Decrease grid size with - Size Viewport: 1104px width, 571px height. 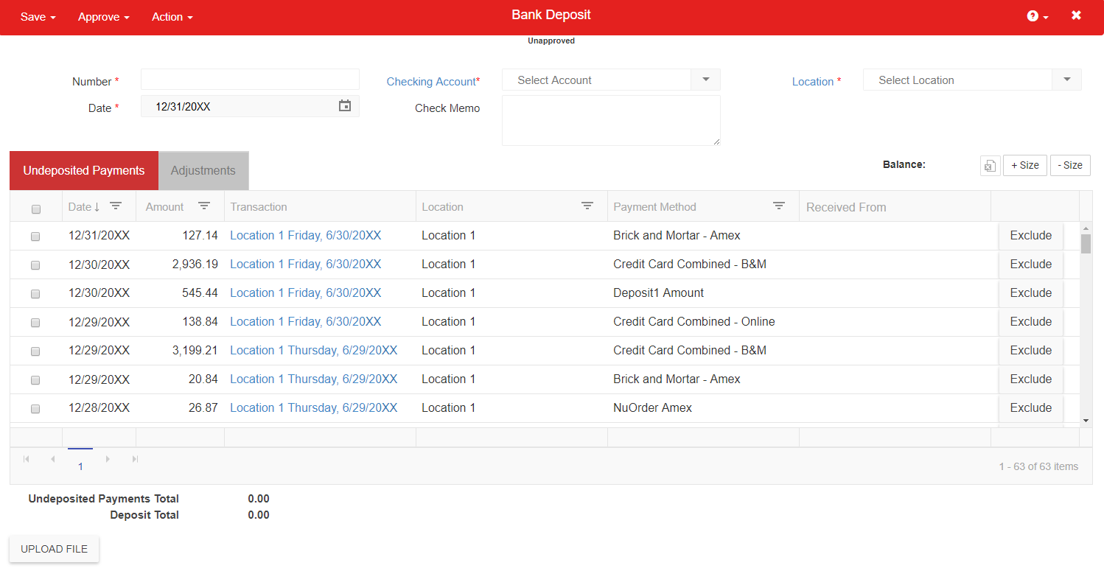click(x=1070, y=166)
